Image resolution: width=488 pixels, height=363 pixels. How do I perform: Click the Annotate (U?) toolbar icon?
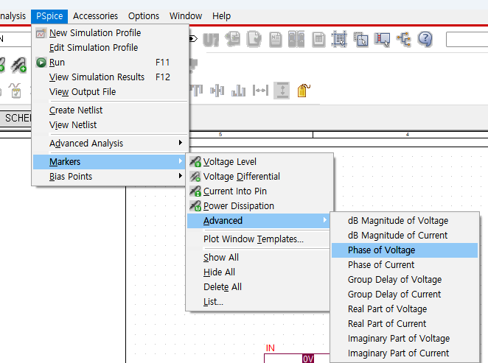coord(211,40)
